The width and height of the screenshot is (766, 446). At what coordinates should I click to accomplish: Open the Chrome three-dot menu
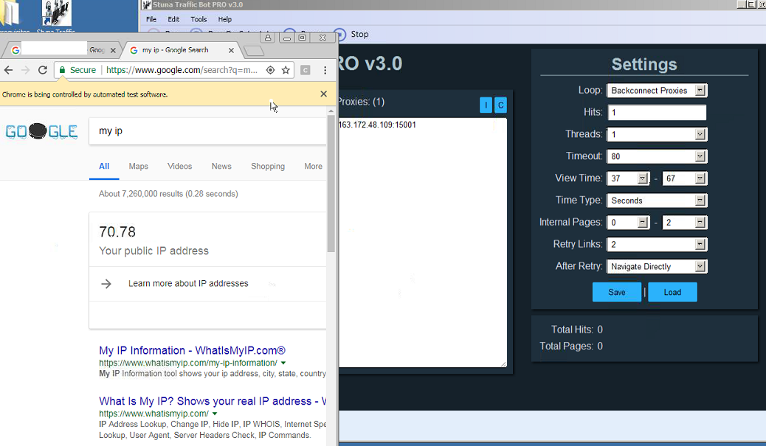click(325, 70)
